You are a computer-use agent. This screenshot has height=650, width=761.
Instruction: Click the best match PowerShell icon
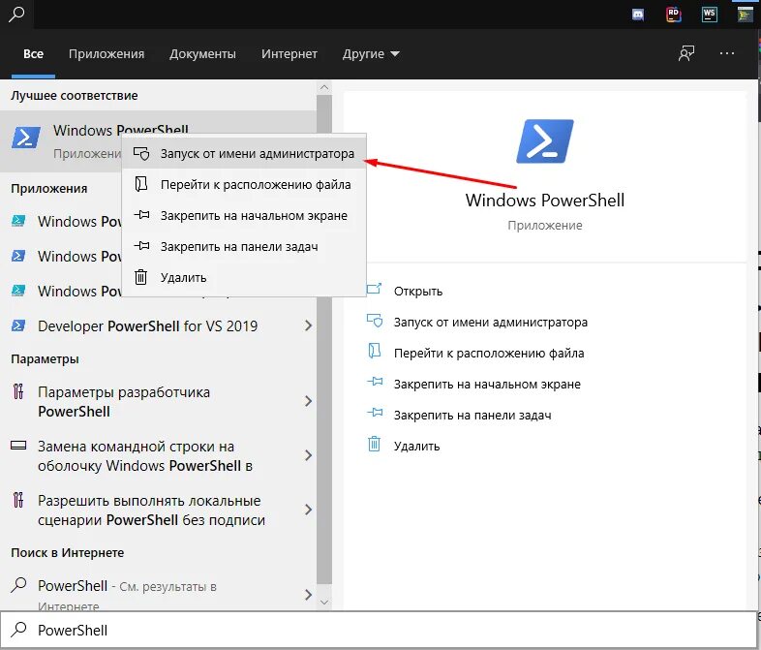(26, 138)
